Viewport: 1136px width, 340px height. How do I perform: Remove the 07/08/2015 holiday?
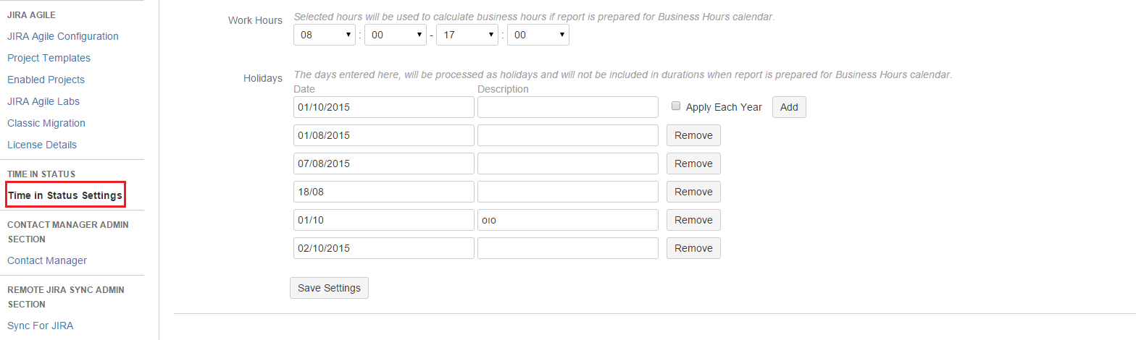(x=693, y=163)
